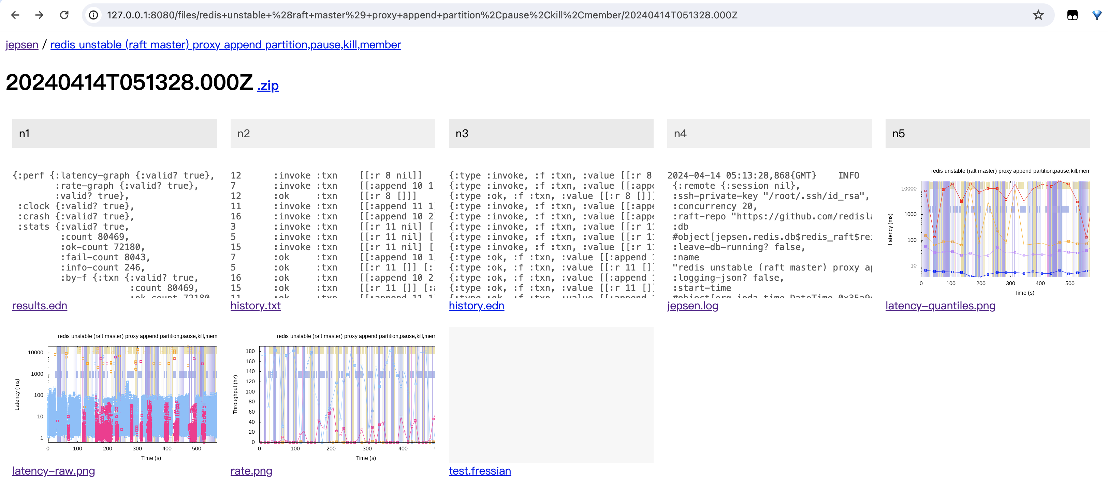The image size is (1108, 494).
Task: Open the n4 node directory
Action: [770, 134]
